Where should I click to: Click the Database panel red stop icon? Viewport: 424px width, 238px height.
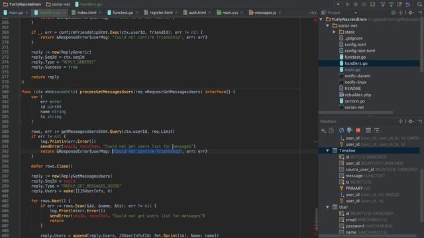tap(358, 131)
